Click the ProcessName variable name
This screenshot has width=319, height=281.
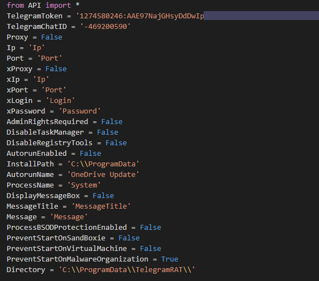tap(30, 185)
